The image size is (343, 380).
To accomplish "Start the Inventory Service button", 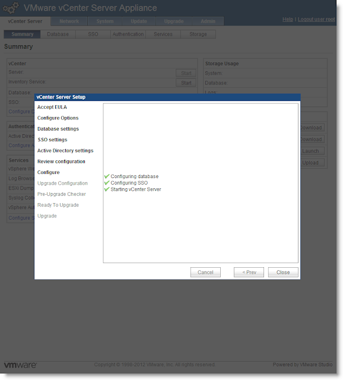I will 186,83.
